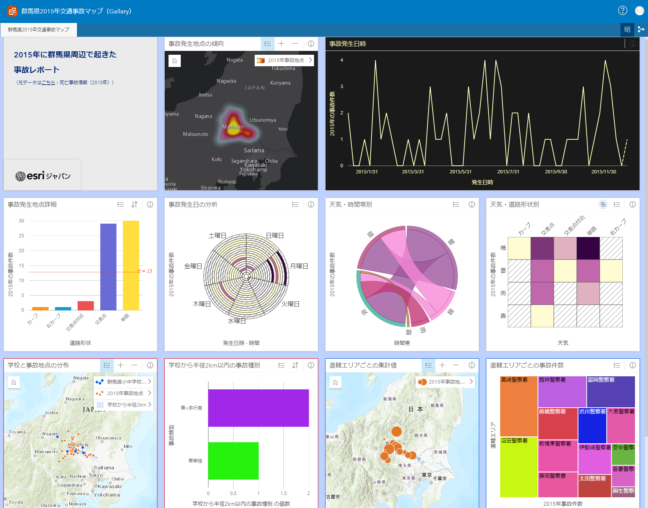Click the dashboard layout view icon
648x508 pixels.
click(x=627, y=29)
